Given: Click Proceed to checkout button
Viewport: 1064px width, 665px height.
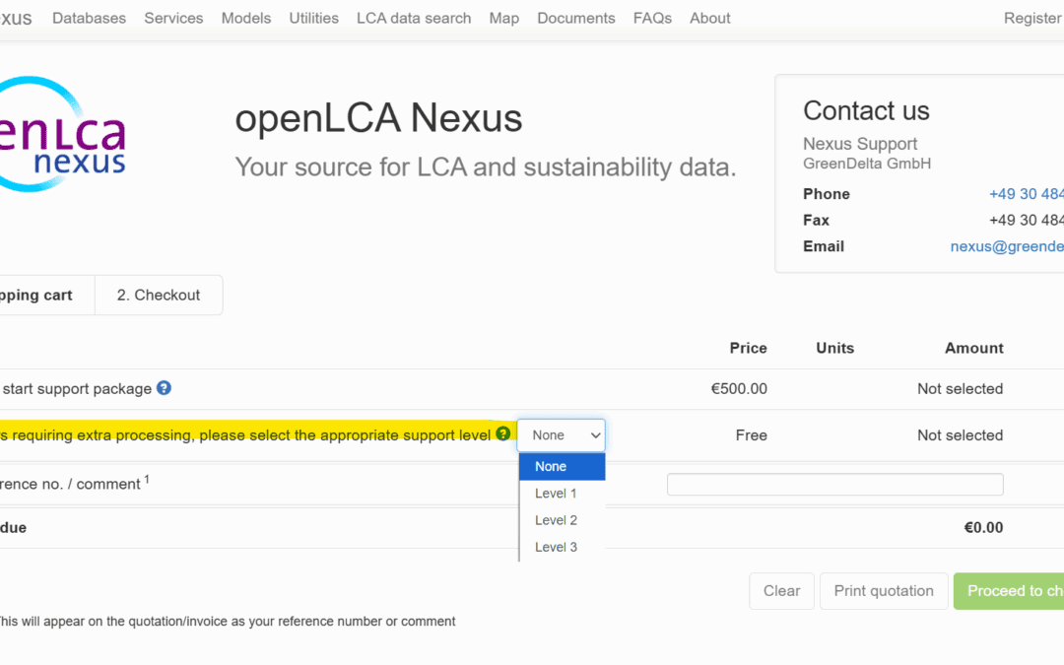Looking at the screenshot, I should click(1009, 591).
